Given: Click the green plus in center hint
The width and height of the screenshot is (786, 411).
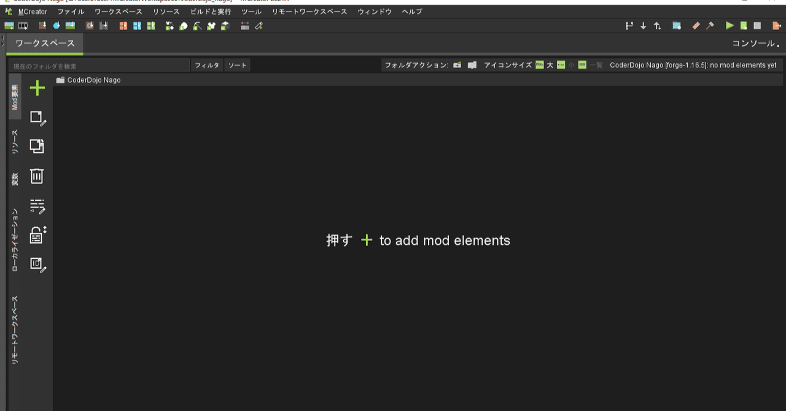Looking at the screenshot, I should point(367,240).
